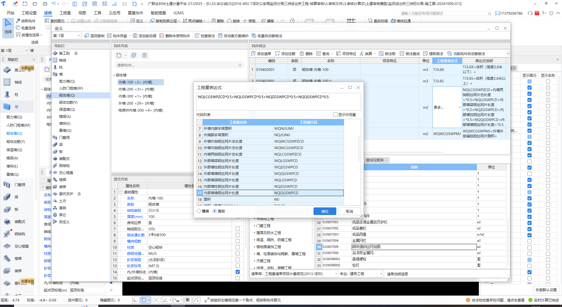Collapse the 砌体墙 group in 构件列表
562x307 pixels.
point(114,75)
